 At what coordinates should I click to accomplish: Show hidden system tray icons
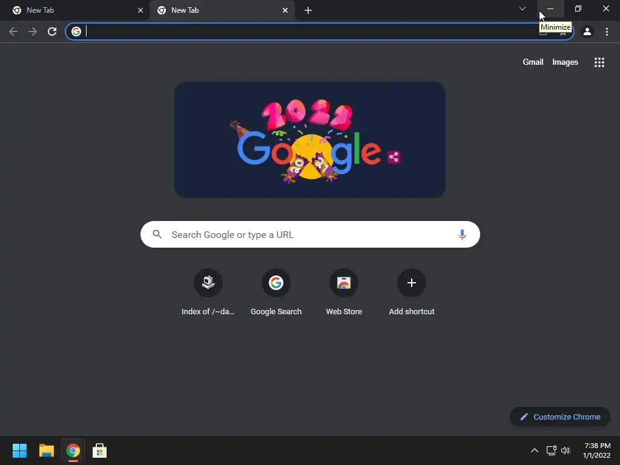click(x=534, y=450)
